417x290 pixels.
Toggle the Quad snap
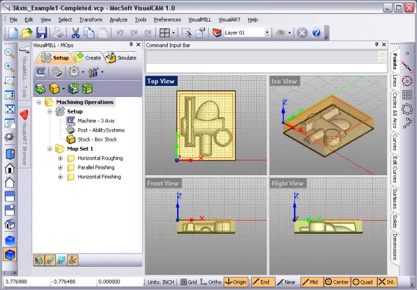[x=363, y=282]
